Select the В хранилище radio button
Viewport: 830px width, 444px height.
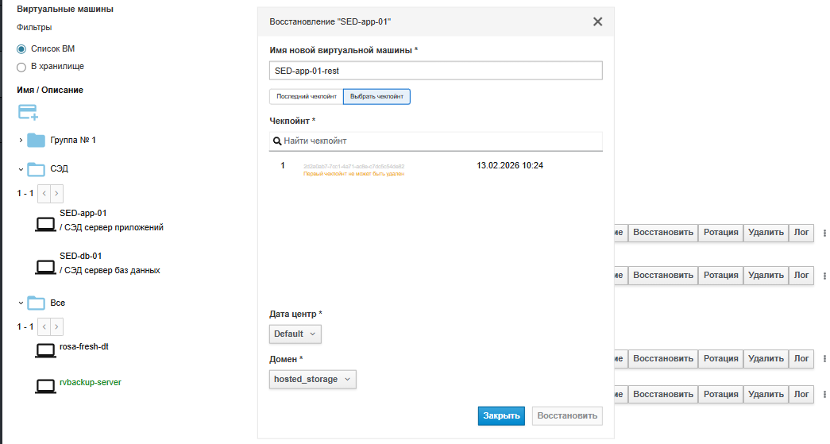[21, 67]
